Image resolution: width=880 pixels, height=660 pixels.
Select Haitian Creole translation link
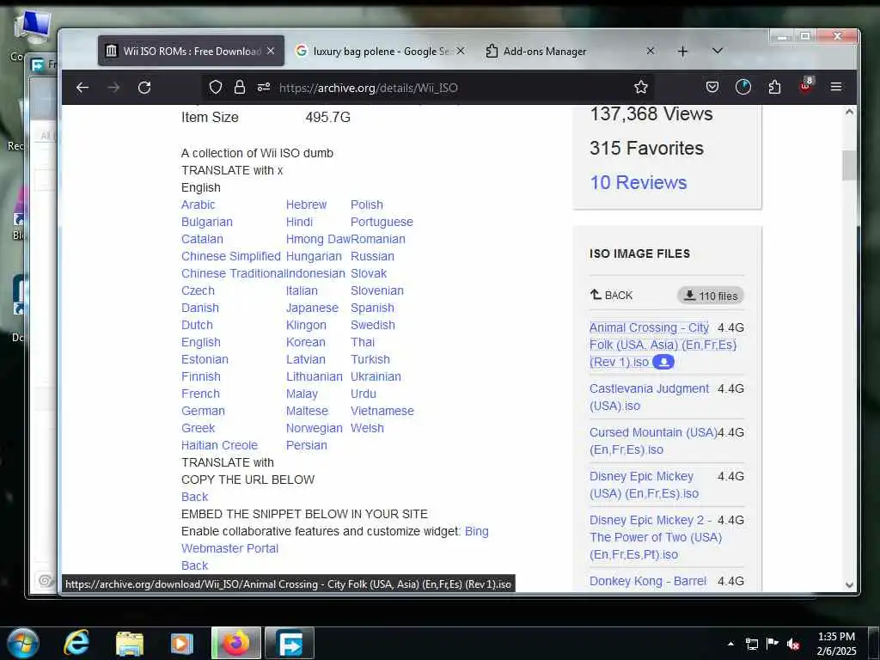219,445
